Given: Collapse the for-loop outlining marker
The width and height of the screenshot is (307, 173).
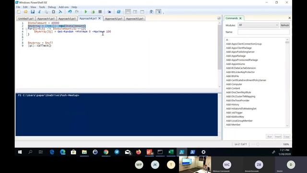Looking at the screenshot, I should click(26, 29).
